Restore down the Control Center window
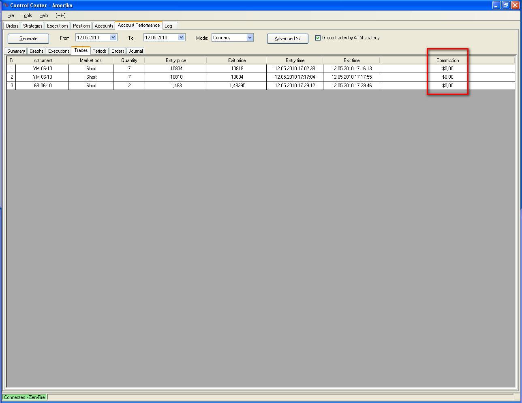This screenshot has height=403, width=522. click(506, 5)
